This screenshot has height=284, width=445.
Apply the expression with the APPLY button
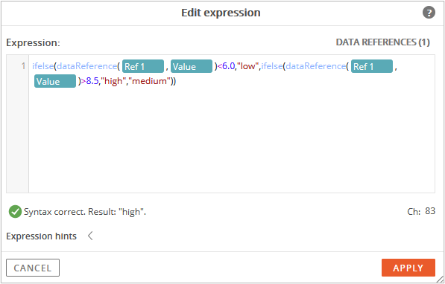(x=408, y=268)
